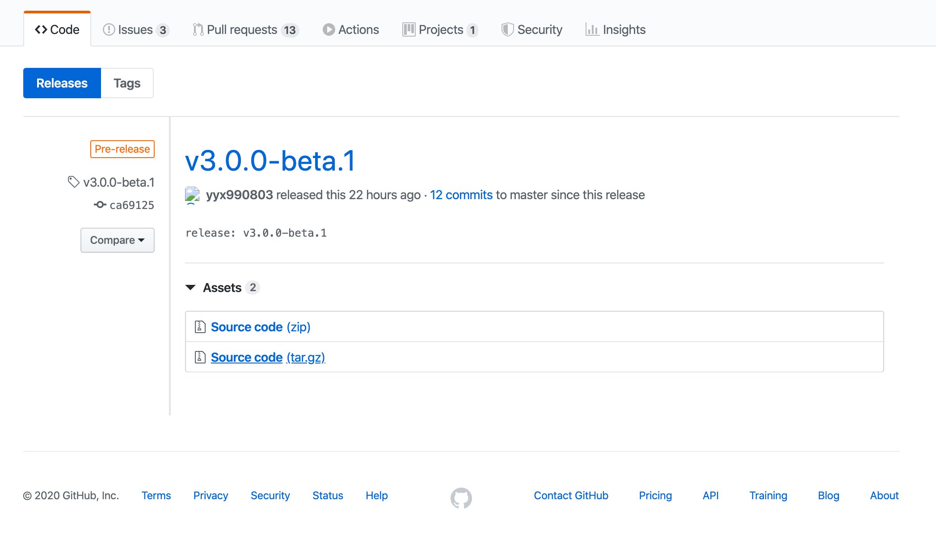This screenshot has width=936, height=551.
Task: Select the Releases tab
Action: [62, 83]
